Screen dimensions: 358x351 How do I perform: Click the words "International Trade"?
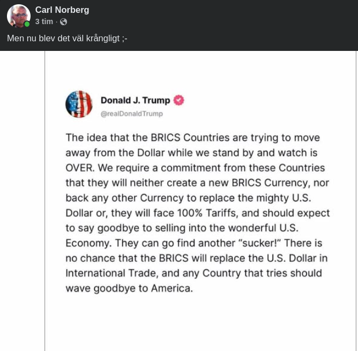[x=111, y=273]
